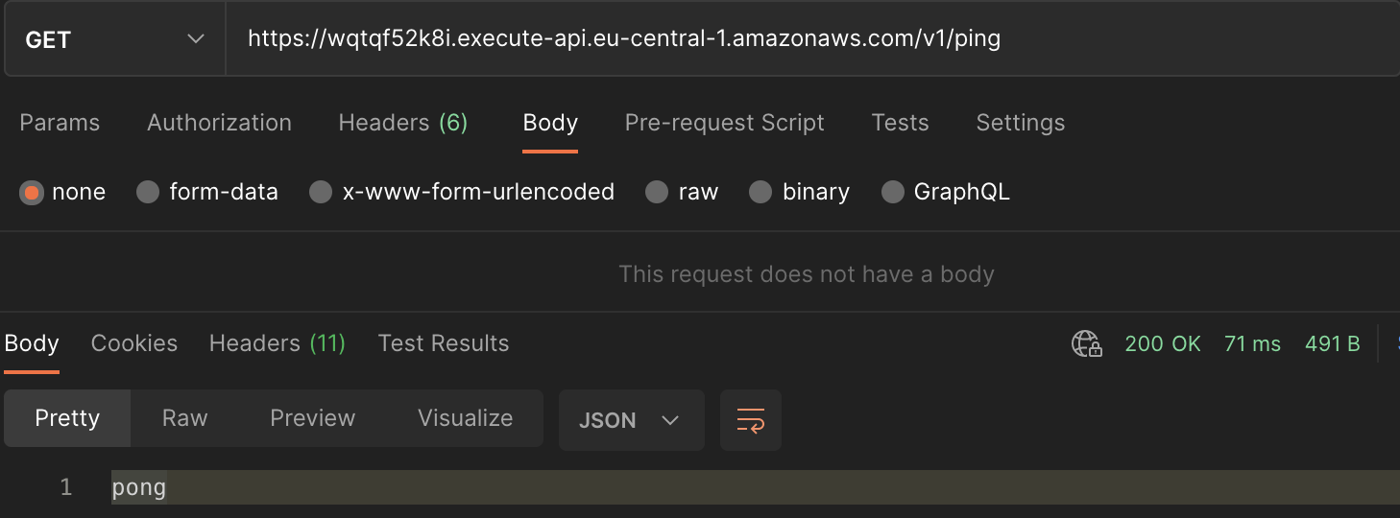Pick the raw body radio option

coord(657,193)
